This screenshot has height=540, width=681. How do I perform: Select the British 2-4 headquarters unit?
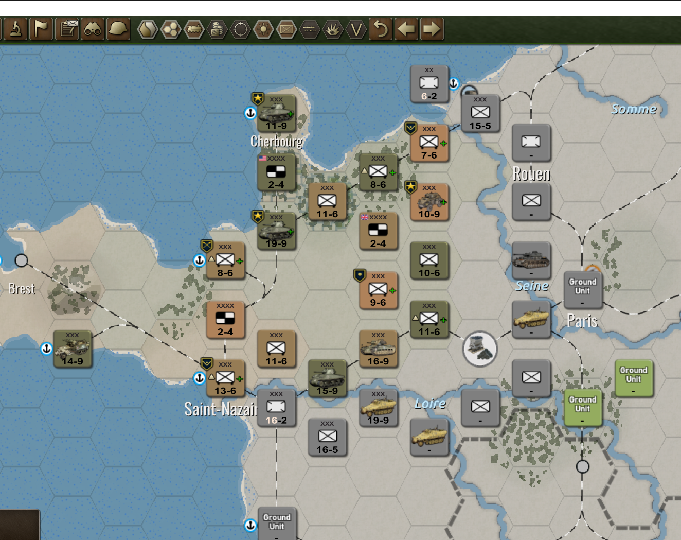378,231
